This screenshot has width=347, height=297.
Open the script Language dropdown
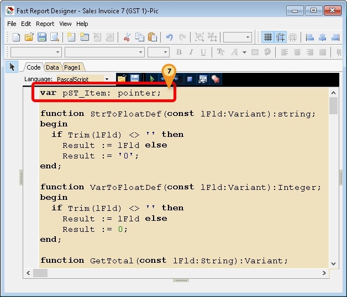(107, 79)
